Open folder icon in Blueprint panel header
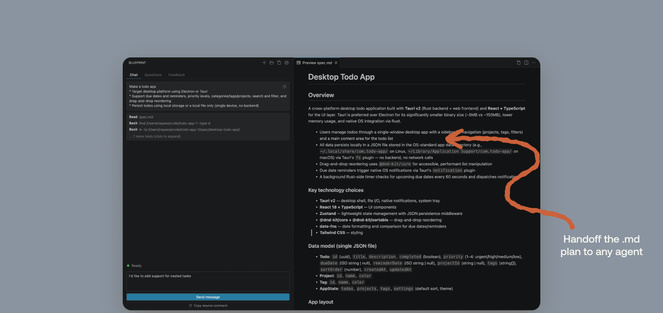The width and height of the screenshot is (663, 313). [271, 63]
